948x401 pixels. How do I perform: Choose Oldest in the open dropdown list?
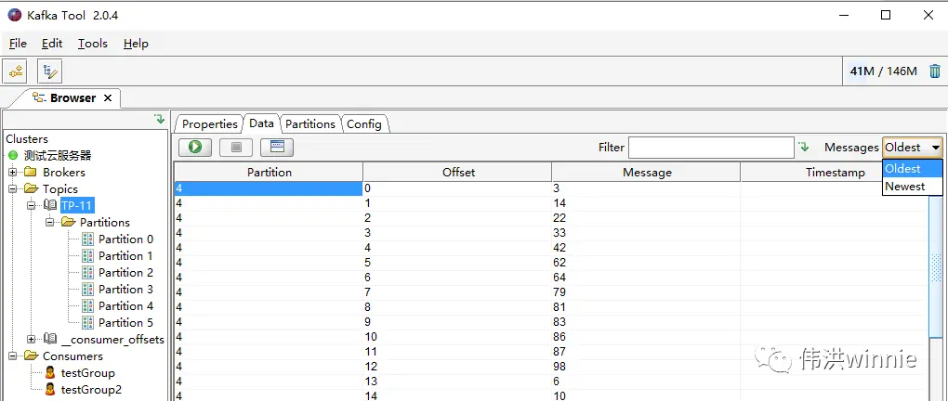tap(912, 169)
